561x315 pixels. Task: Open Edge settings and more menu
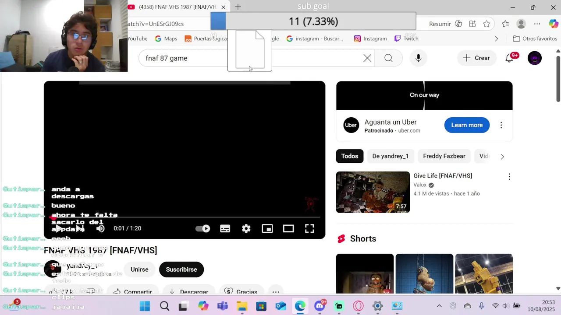point(537,24)
